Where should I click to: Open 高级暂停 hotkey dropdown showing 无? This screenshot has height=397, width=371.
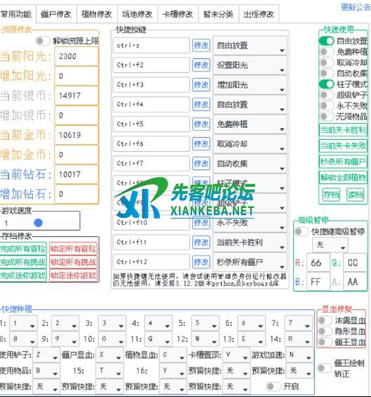coord(330,245)
